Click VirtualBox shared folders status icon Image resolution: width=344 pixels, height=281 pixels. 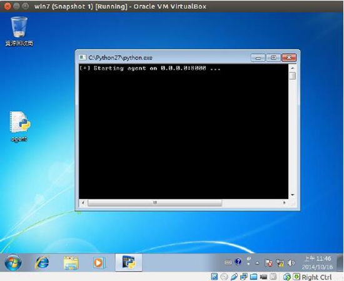pyautogui.click(x=253, y=277)
